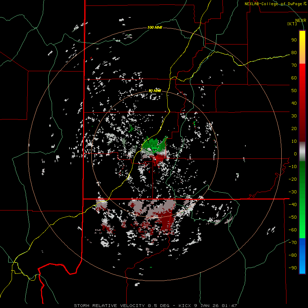Click the 60 value on velocity scale

pyautogui.click(x=294, y=78)
